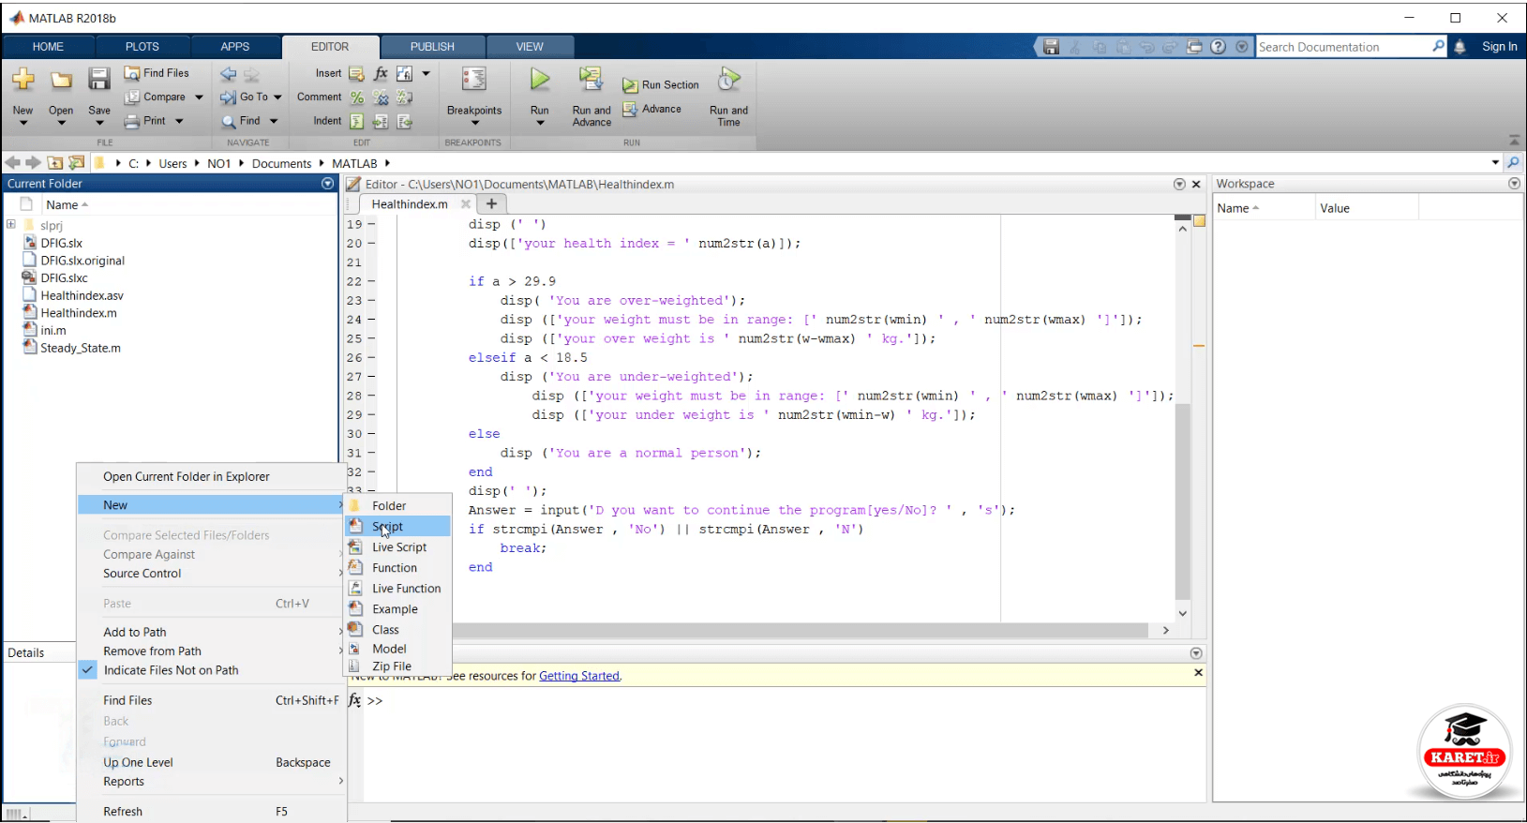Click the Browse for folder icon
The width and height of the screenshot is (1527, 823).
tap(77, 163)
